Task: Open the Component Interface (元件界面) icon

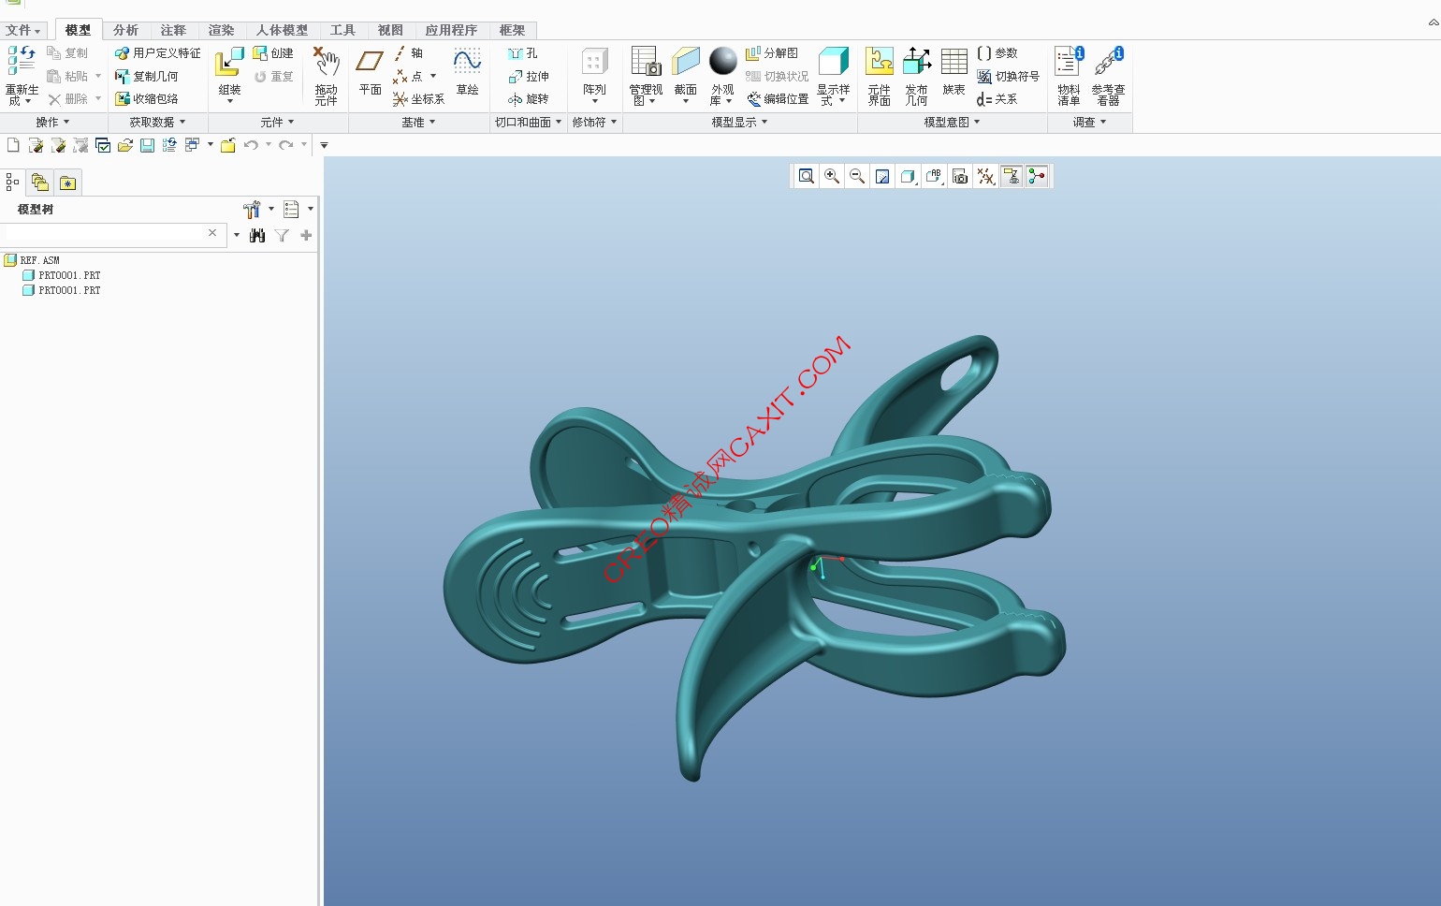Action: pos(879,62)
